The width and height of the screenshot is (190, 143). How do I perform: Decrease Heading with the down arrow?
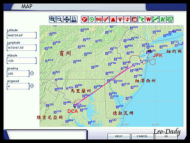(x=32, y=74)
